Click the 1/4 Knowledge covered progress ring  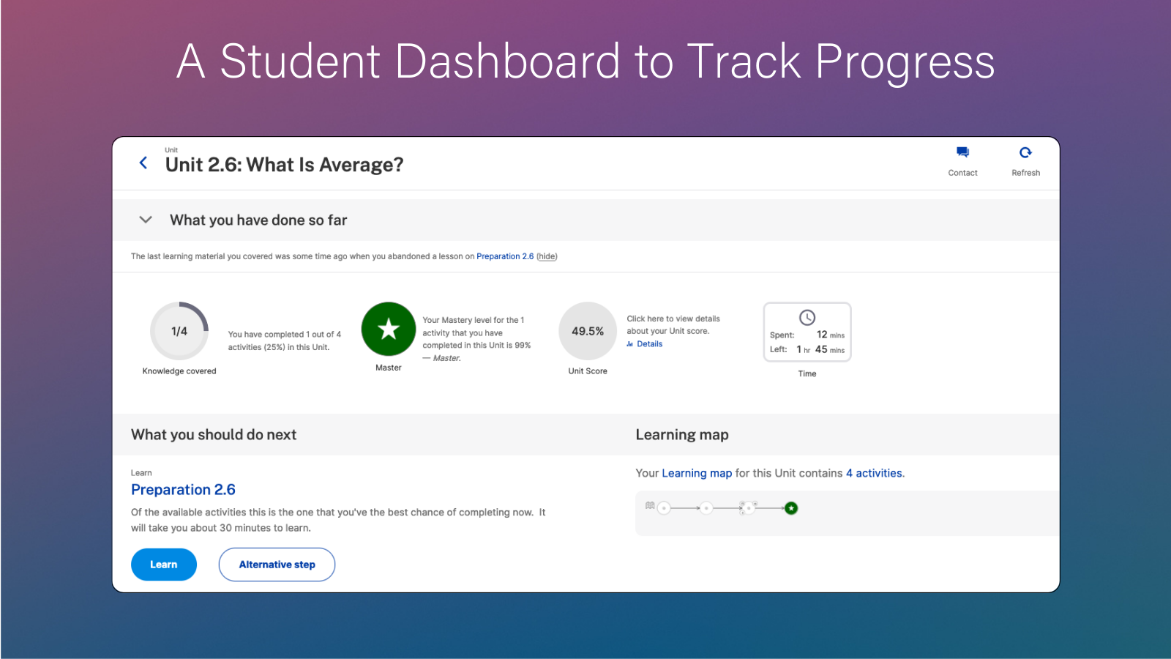click(179, 331)
